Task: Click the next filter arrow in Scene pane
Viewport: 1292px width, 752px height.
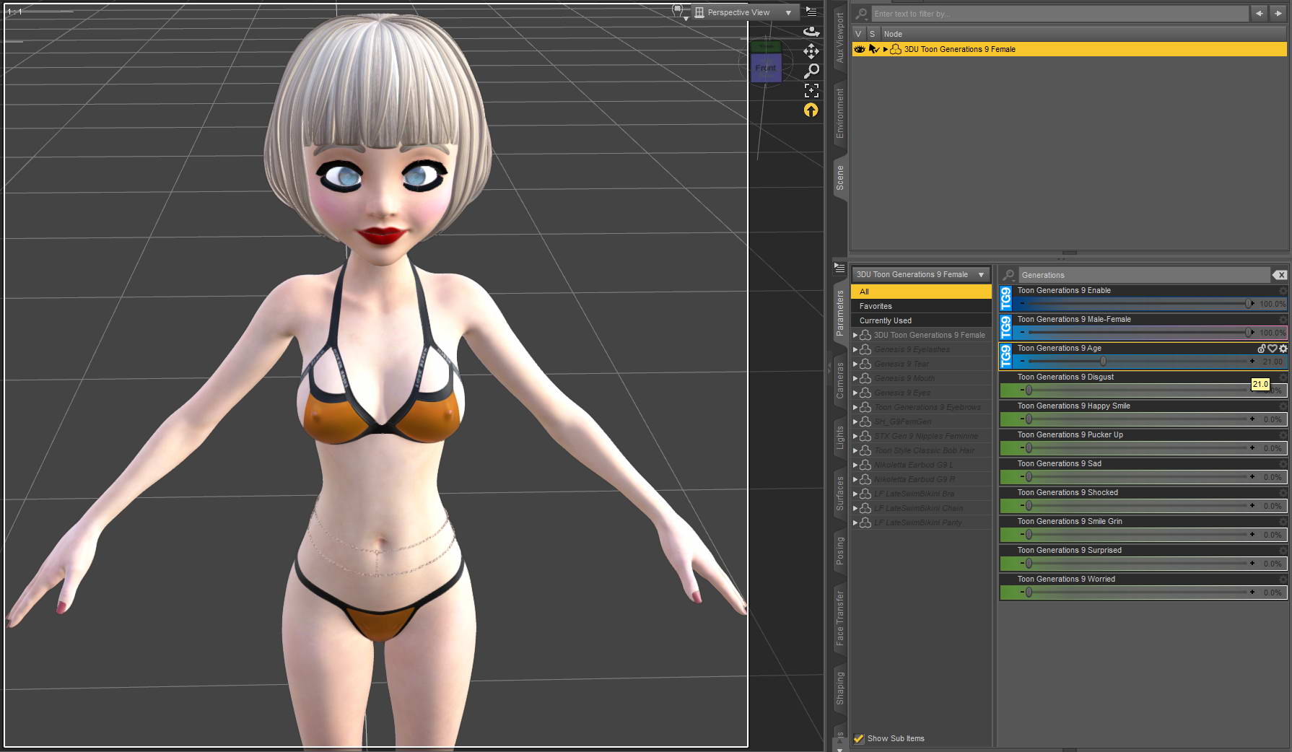Action: [x=1278, y=14]
